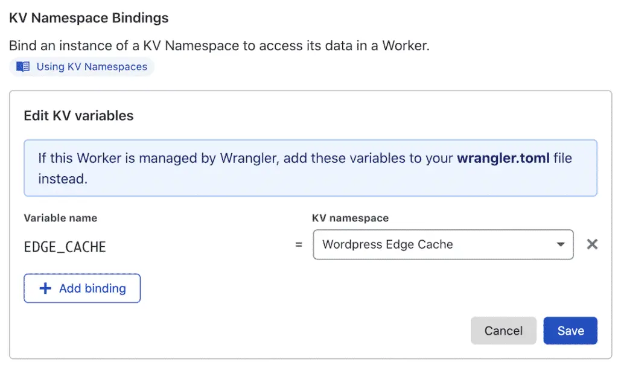This screenshot has width=618, height=365.
Task: Click the KV namespace column label
Action: (x=350, y=218)
